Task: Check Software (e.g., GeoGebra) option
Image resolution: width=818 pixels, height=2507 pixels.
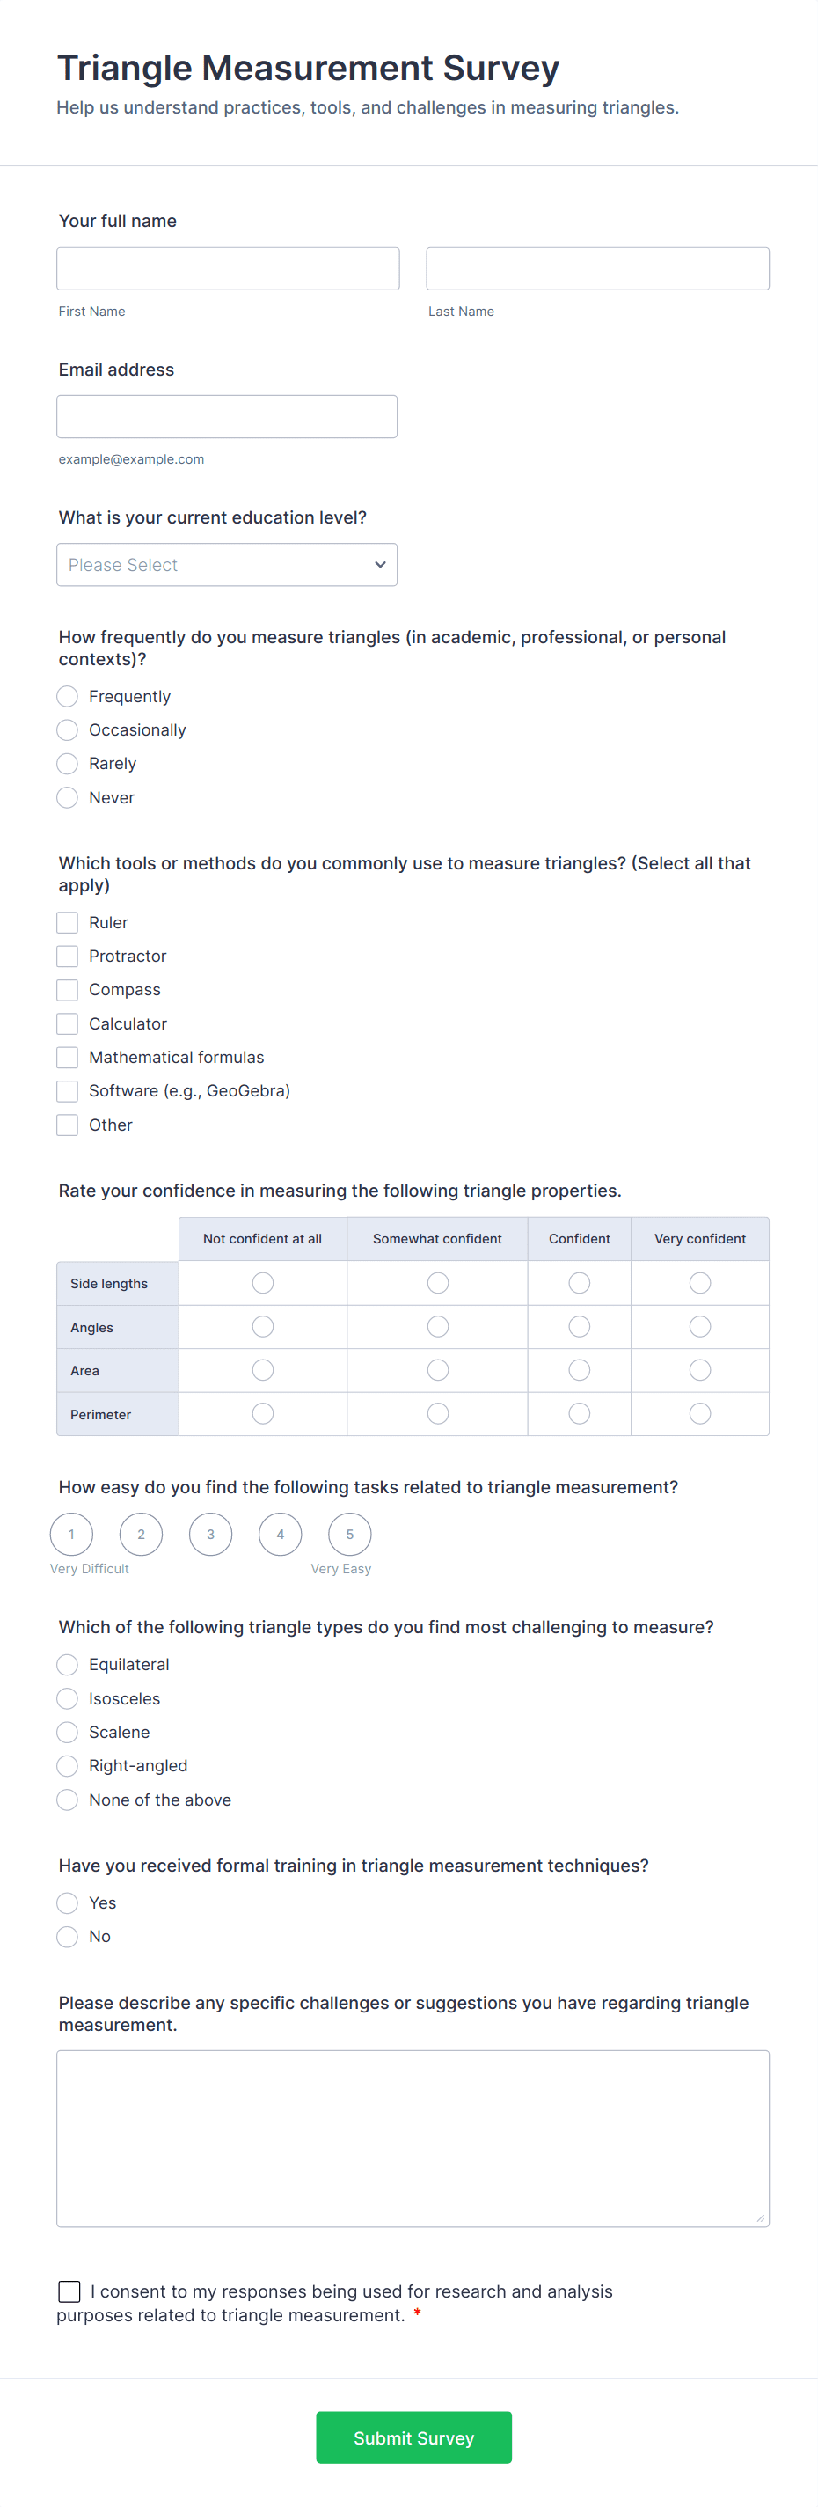Action: point(67,1091)
